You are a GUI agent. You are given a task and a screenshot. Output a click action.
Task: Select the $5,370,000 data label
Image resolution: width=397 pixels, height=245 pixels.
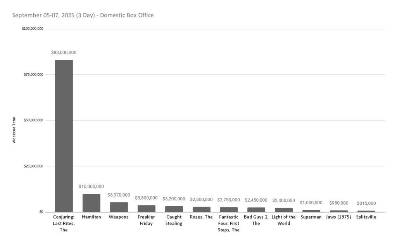tap(119, 195)
